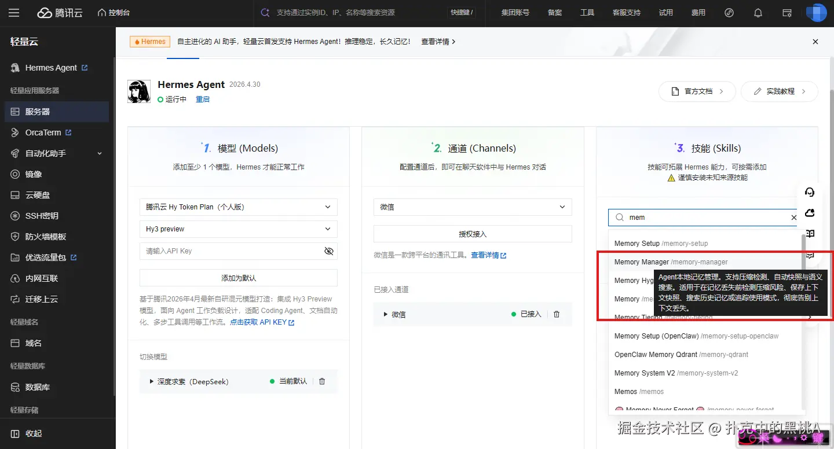The width and height of the screenshot is (834, 449).
Task: Open the Hy3 preview model dropdown
Action: coord(239,229)
